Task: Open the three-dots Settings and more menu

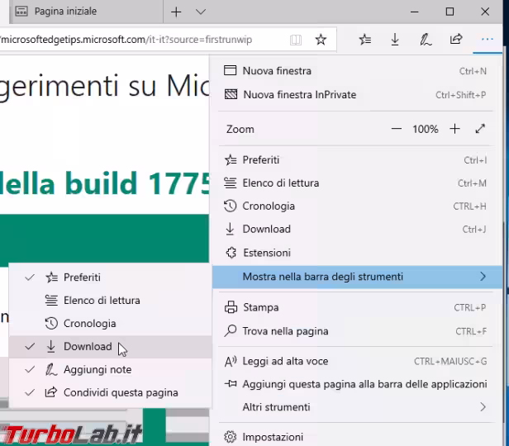Action: pyautogui.click(x=487, y=39)
